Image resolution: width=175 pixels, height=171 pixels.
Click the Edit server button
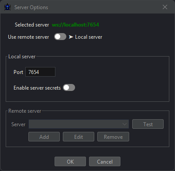(79, 137)
